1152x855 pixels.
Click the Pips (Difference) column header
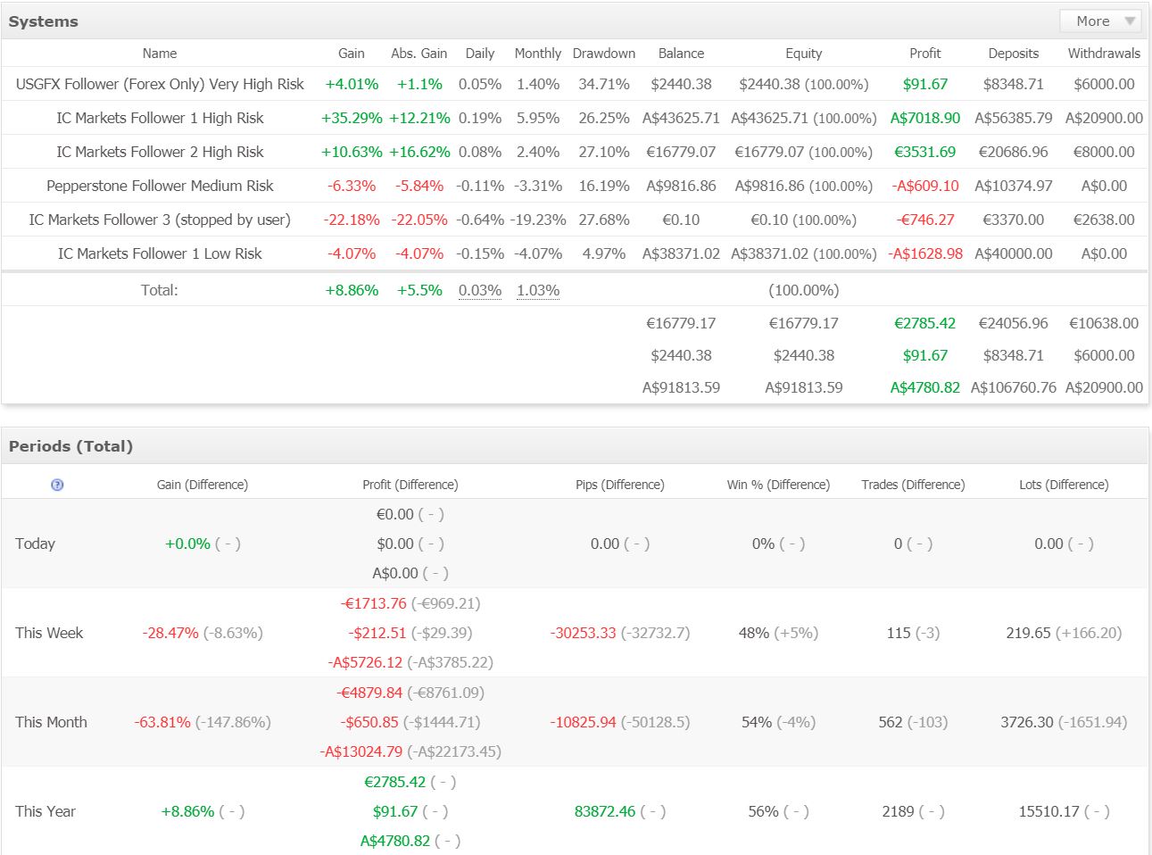[620, 485]
